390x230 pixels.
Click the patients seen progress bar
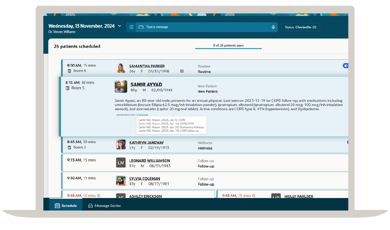point(228,48)
